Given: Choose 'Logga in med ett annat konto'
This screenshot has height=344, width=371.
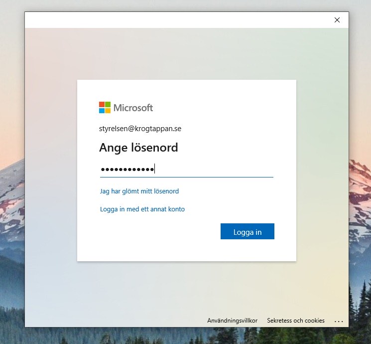Looking at the screenshot, I should 142,209.
